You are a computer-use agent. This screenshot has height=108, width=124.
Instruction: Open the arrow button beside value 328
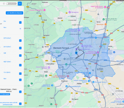coord(20,55)
